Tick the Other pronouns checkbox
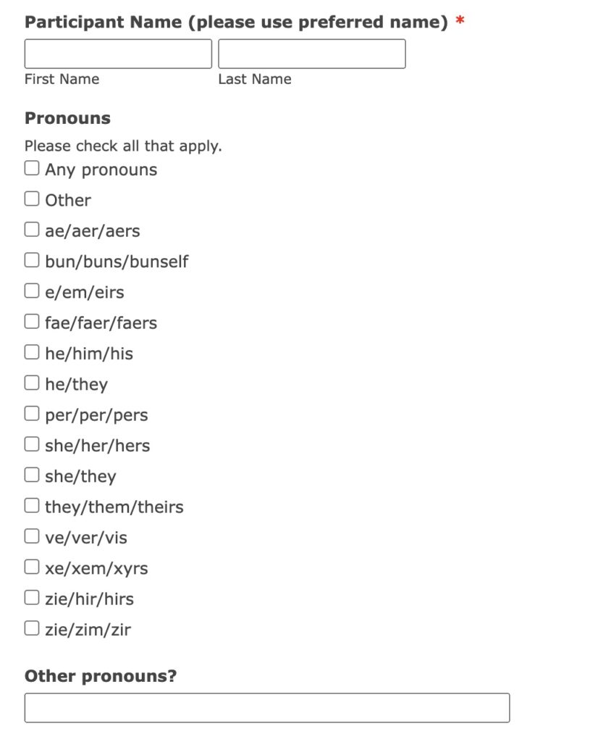Screen dimensions: 590x742 click(x=32, y=199)
